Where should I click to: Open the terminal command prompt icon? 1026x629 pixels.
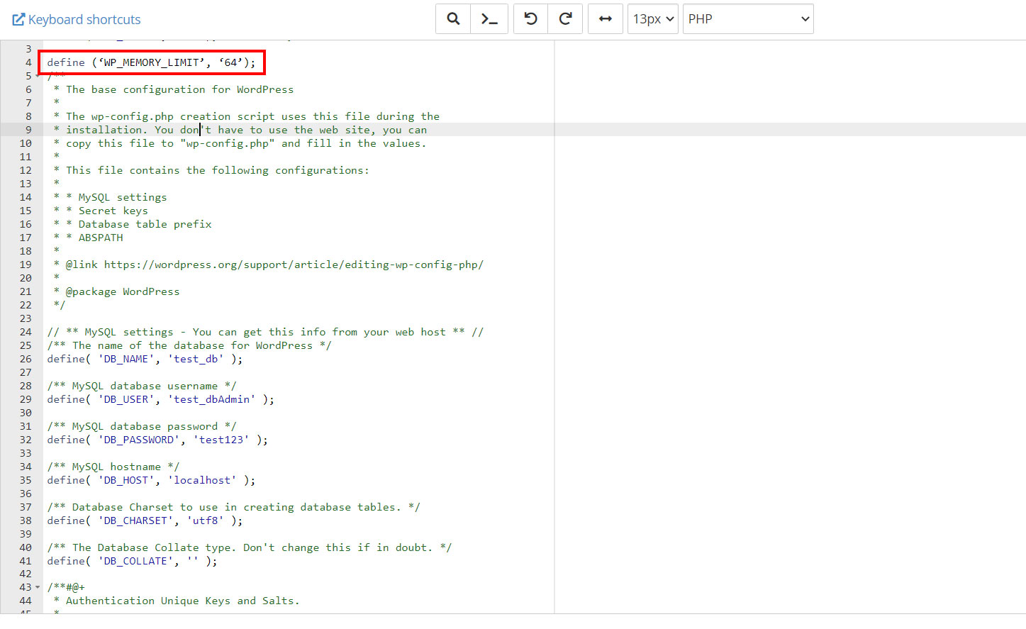[489, 19]
